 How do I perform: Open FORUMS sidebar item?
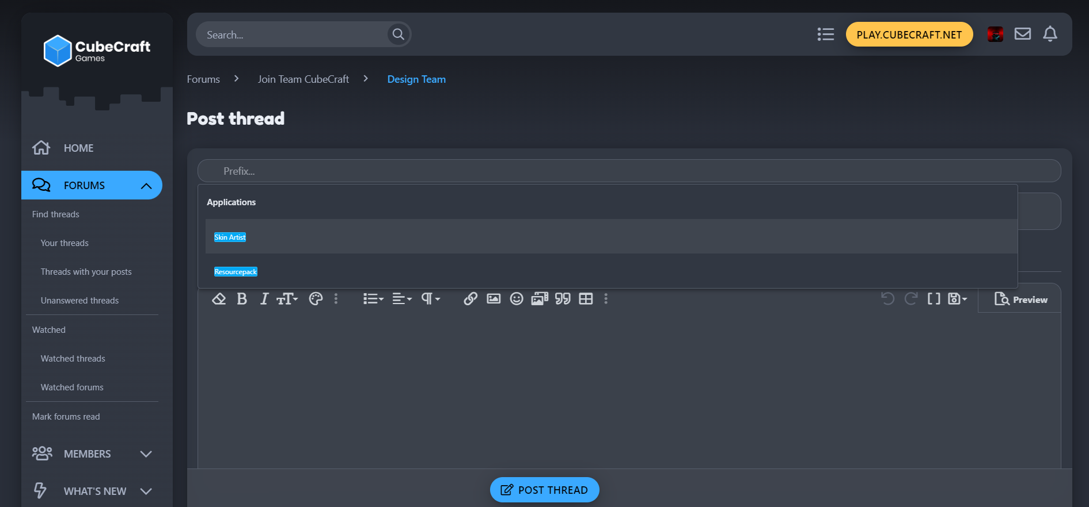point(84,185)
